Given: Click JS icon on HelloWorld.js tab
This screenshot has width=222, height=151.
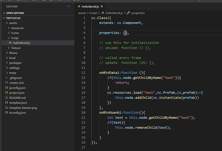Looking at the screenshot, I should (79, 6).
